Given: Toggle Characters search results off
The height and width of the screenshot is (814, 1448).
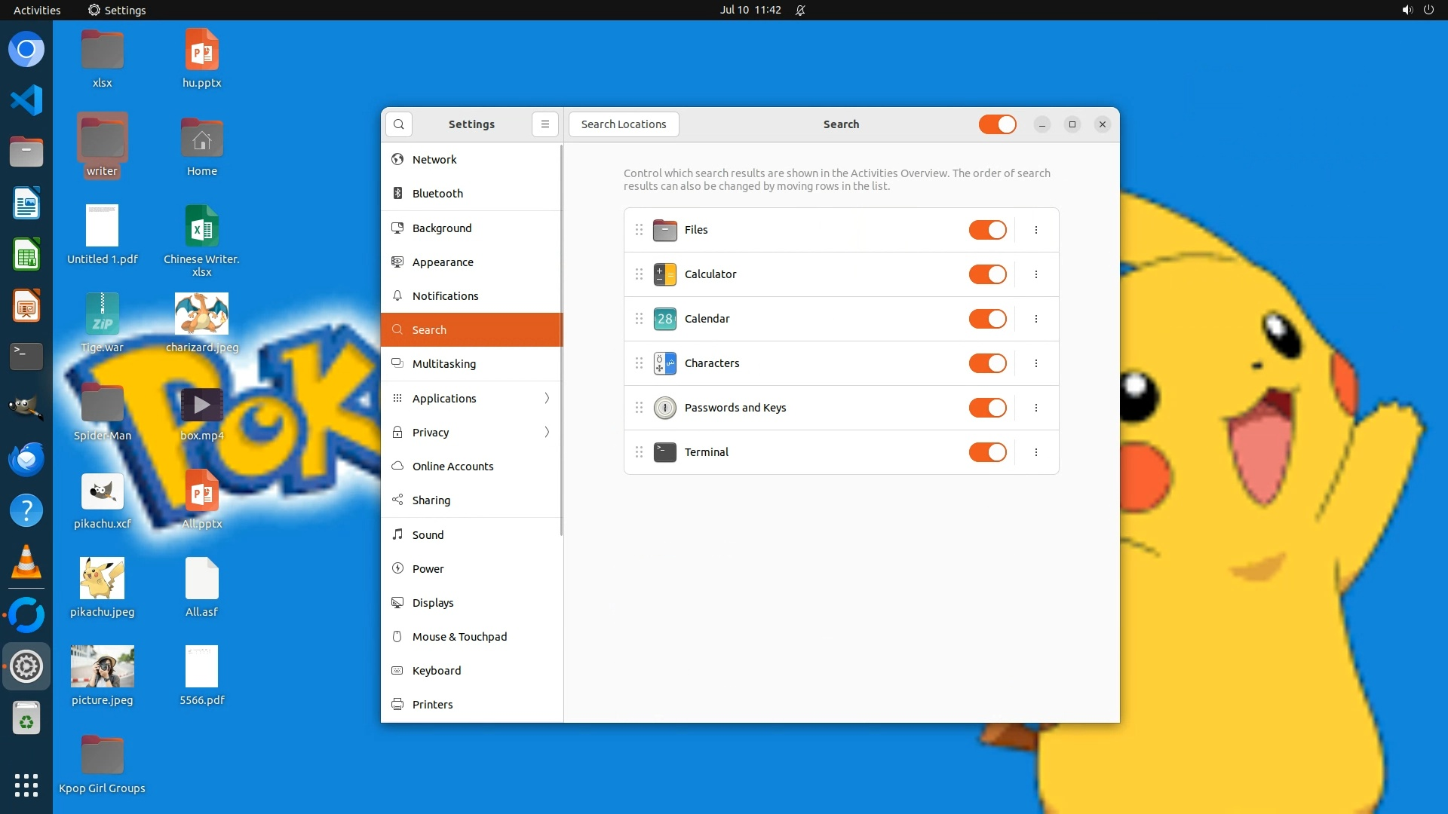Looking at the screenshot, I should pyautogui.click(x=987, y=363).
